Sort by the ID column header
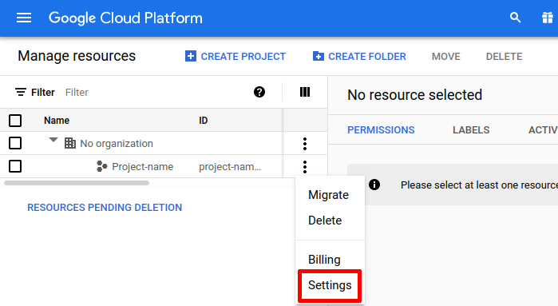 (x=204, y=121)
